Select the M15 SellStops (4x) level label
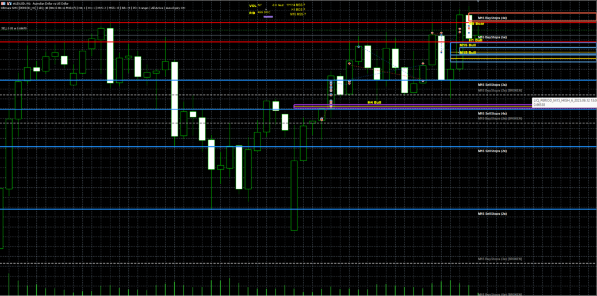 pyautogui.click(x=492, y=113)
